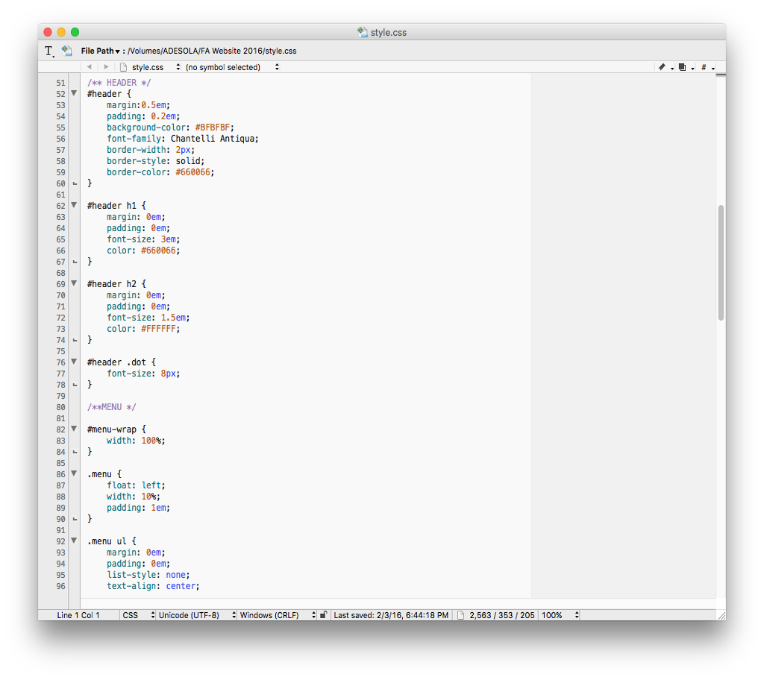The width and height of the screenshot is (764, 680).
Task: Click the vertical scrollbar thumb
Action: click(721, 262)
